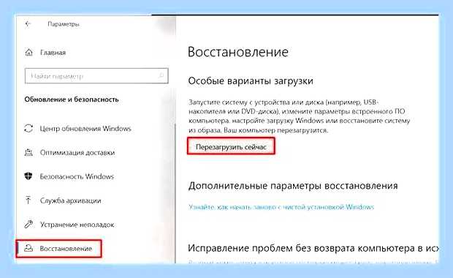Click the Параметры window title
This screenshot has height=278, width=453.
pos(64,24)
